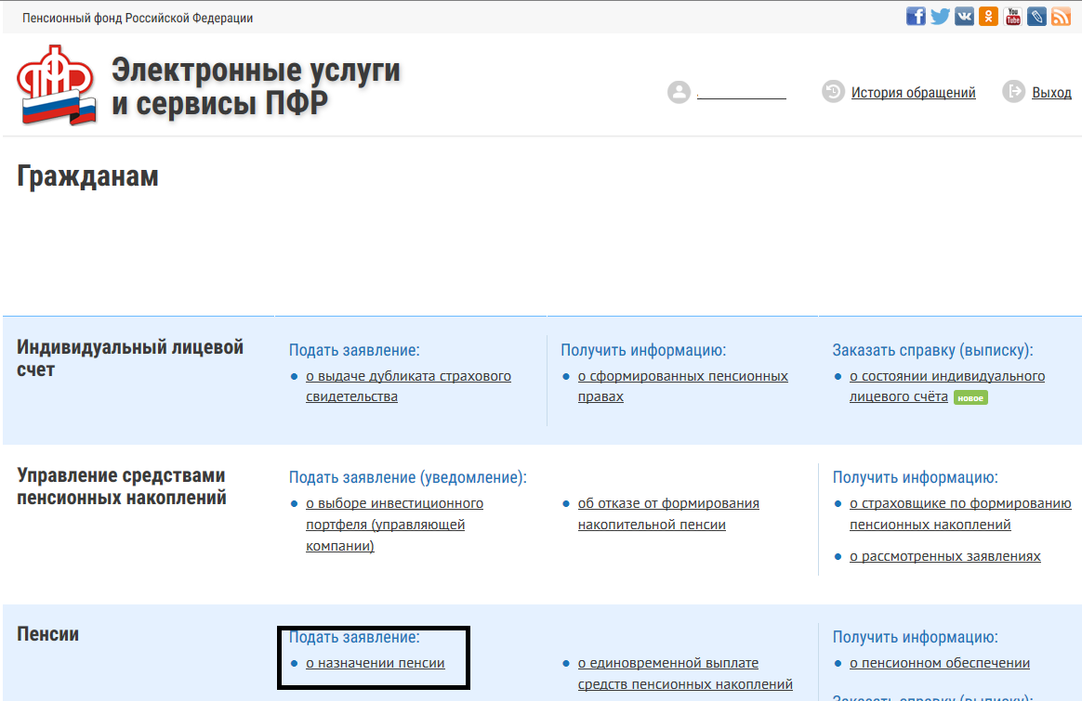Open the Facebook page icon
The width and height of the screenshot is (1082, 701).
[916, 17]
